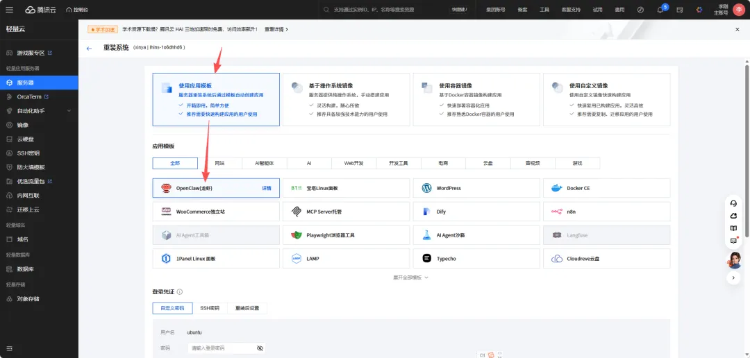The image size is (750, 358).
Task: Open 费用 menu in top bar
Action: point(619,10)
